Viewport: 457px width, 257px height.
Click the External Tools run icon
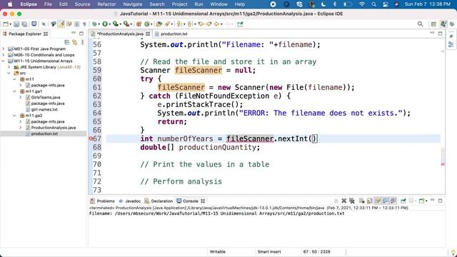(x=126, y=24)
